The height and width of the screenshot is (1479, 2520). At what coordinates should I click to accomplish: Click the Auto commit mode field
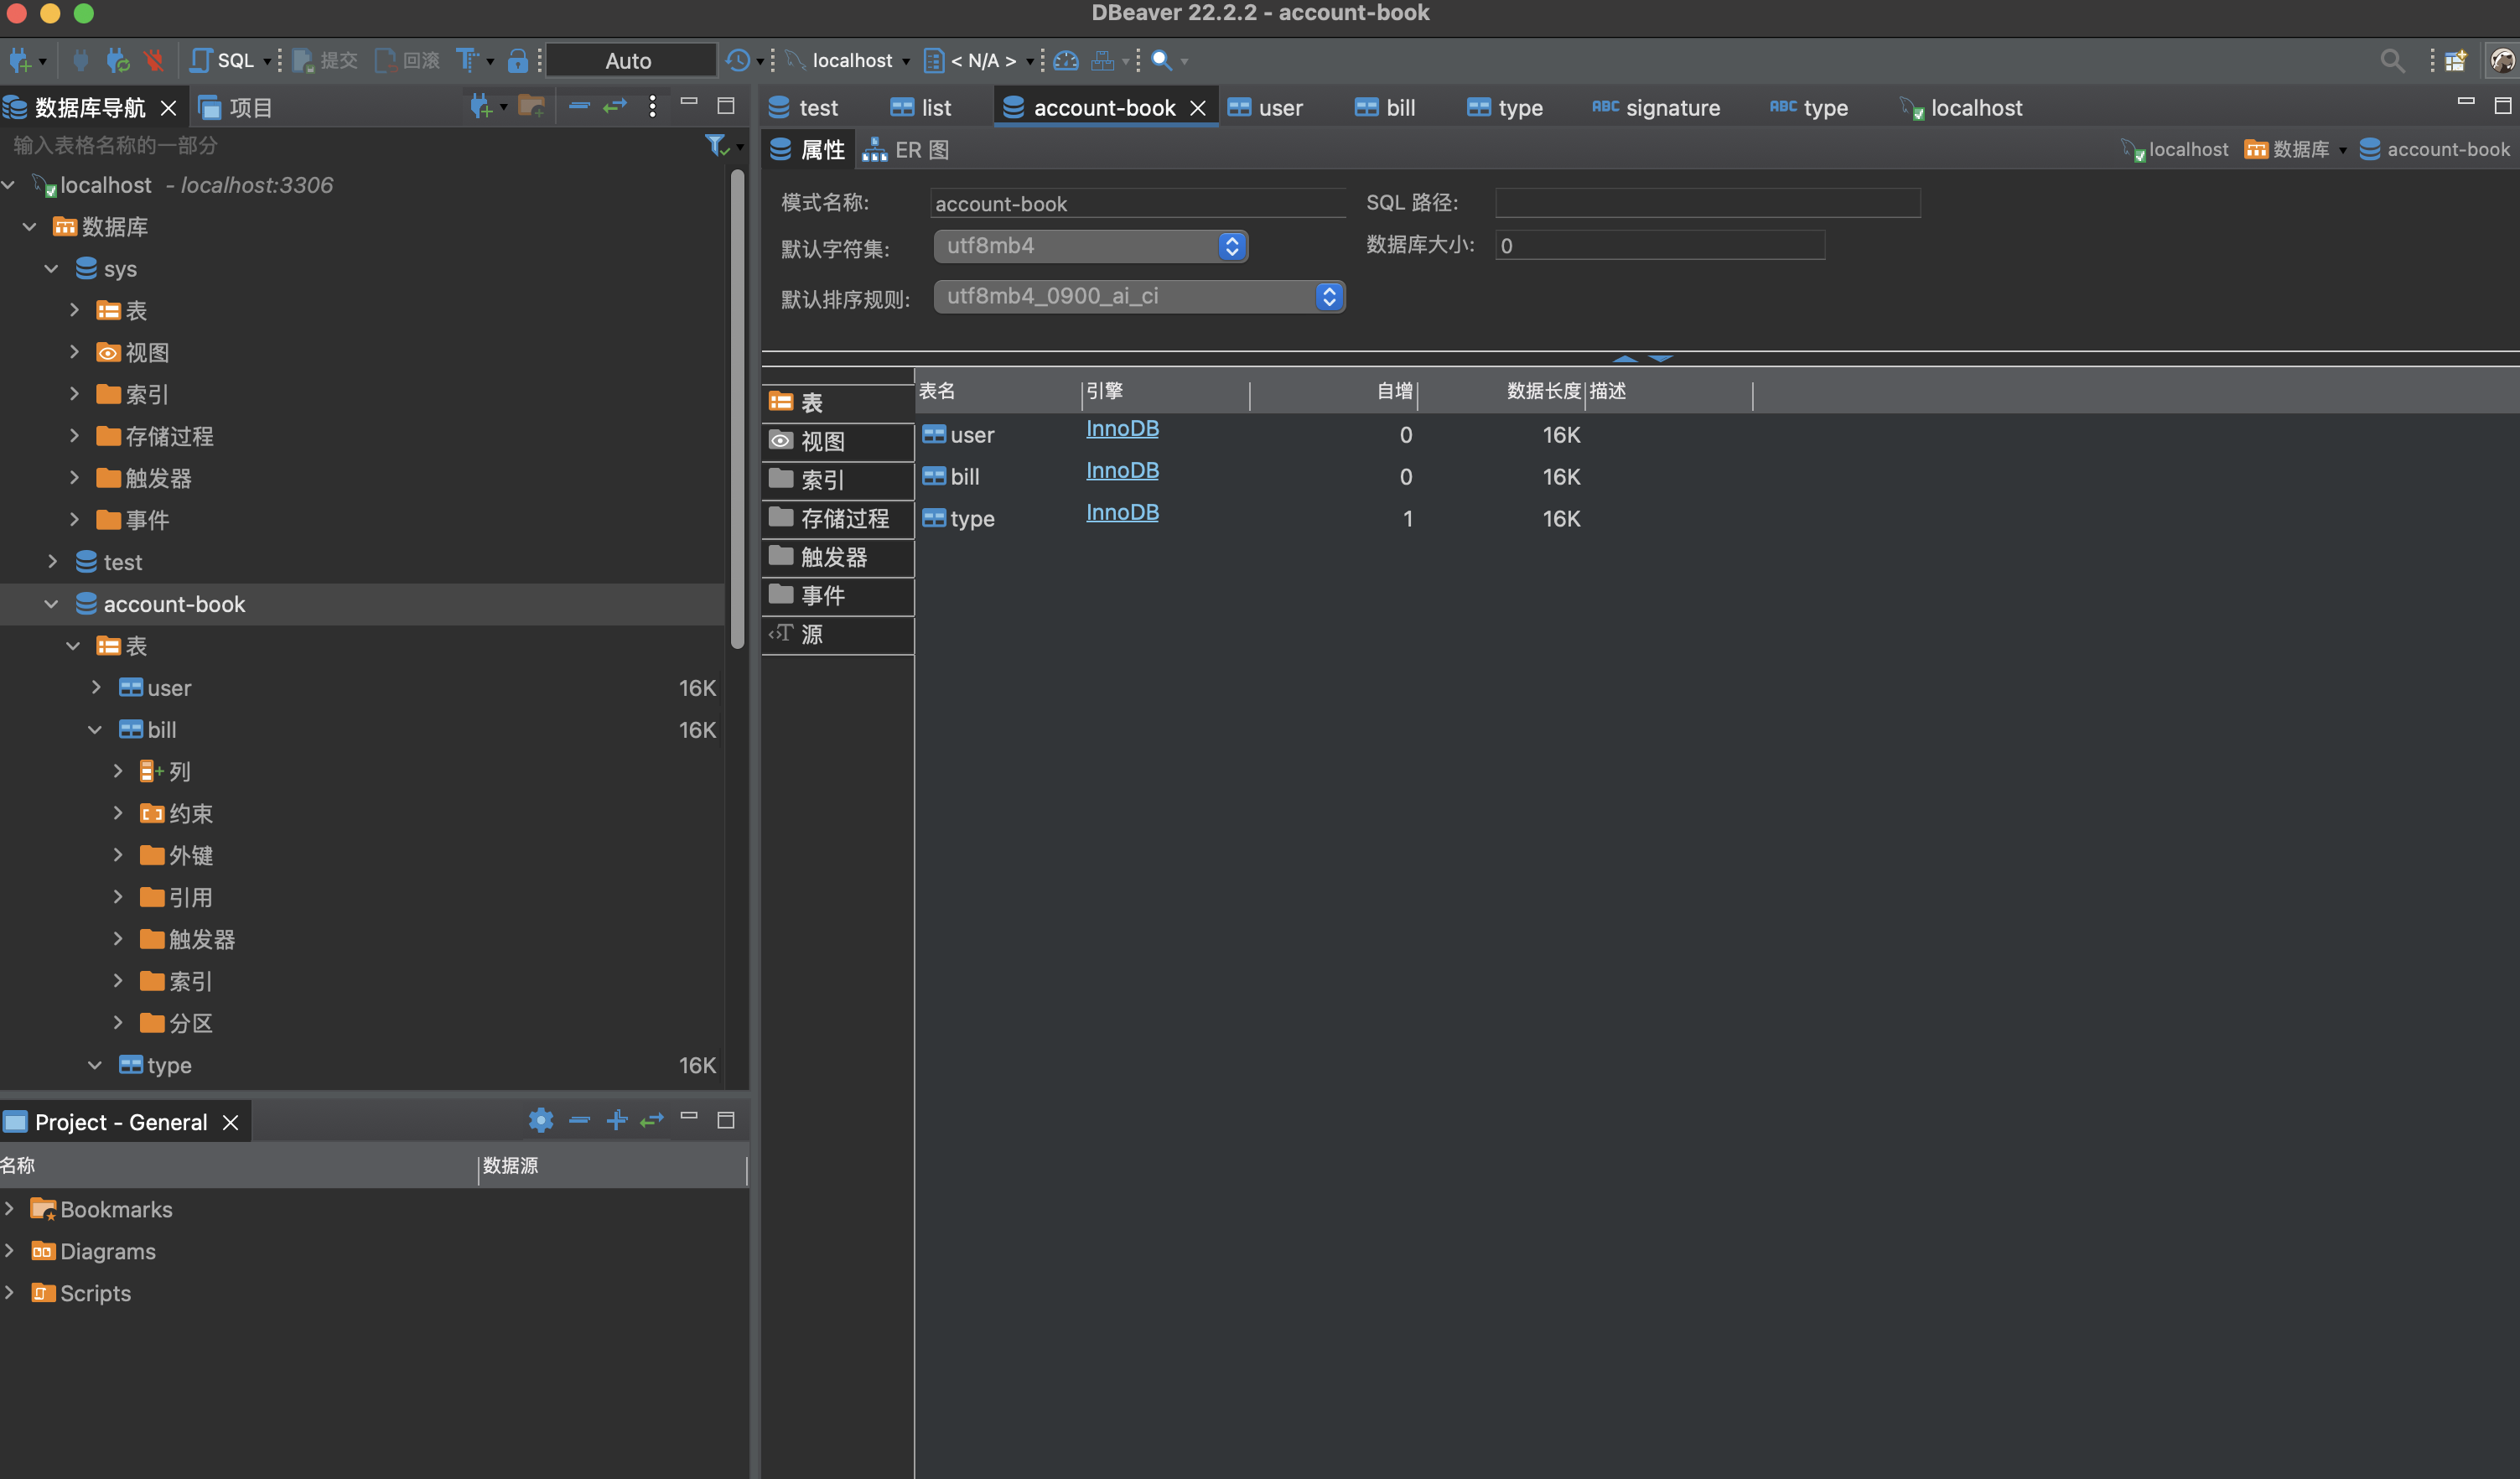(630, 61)
